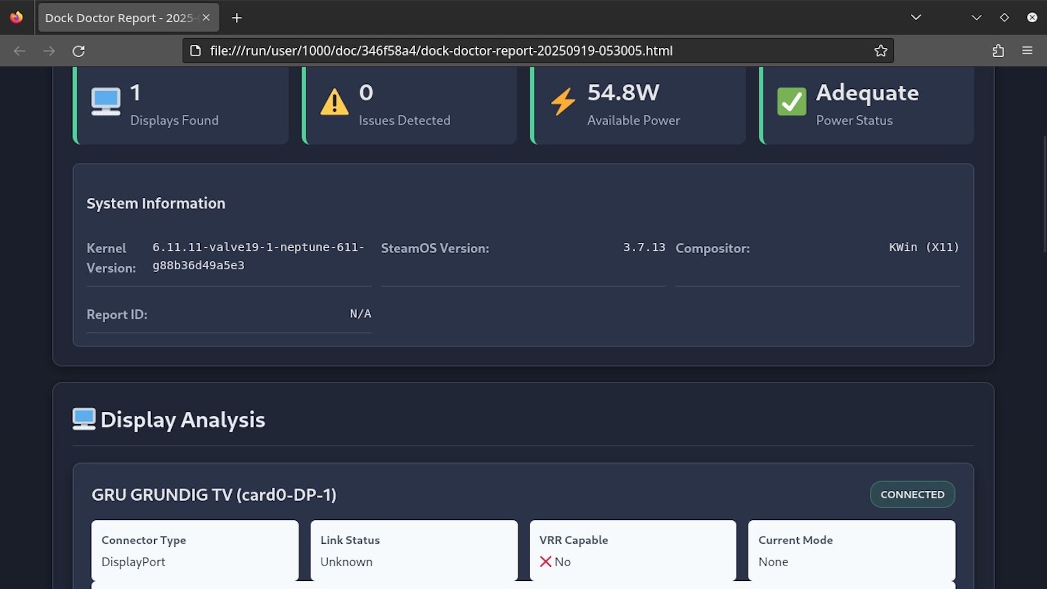Click the Firefox logo icon

[x=16, y=17]
